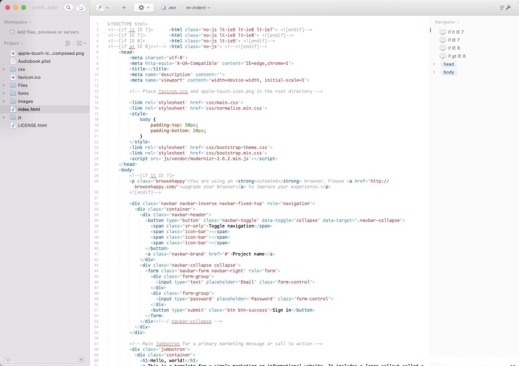Select the body tag in Navigator
Image resolution: width=519 pixels, height=366 pixels.
449,72
